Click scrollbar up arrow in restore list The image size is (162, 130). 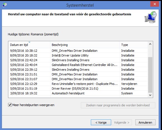coord(150,44)
